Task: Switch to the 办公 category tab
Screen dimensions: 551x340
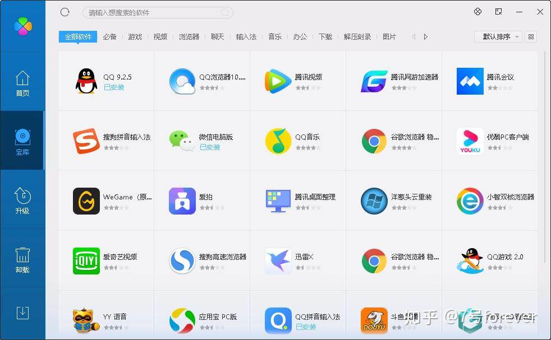Action: 300,36
